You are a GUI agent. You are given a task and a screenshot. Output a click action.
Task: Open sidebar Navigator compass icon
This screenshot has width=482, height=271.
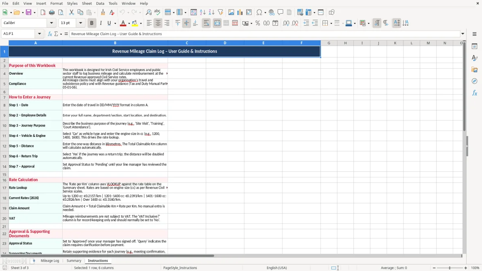click(474, 81)
